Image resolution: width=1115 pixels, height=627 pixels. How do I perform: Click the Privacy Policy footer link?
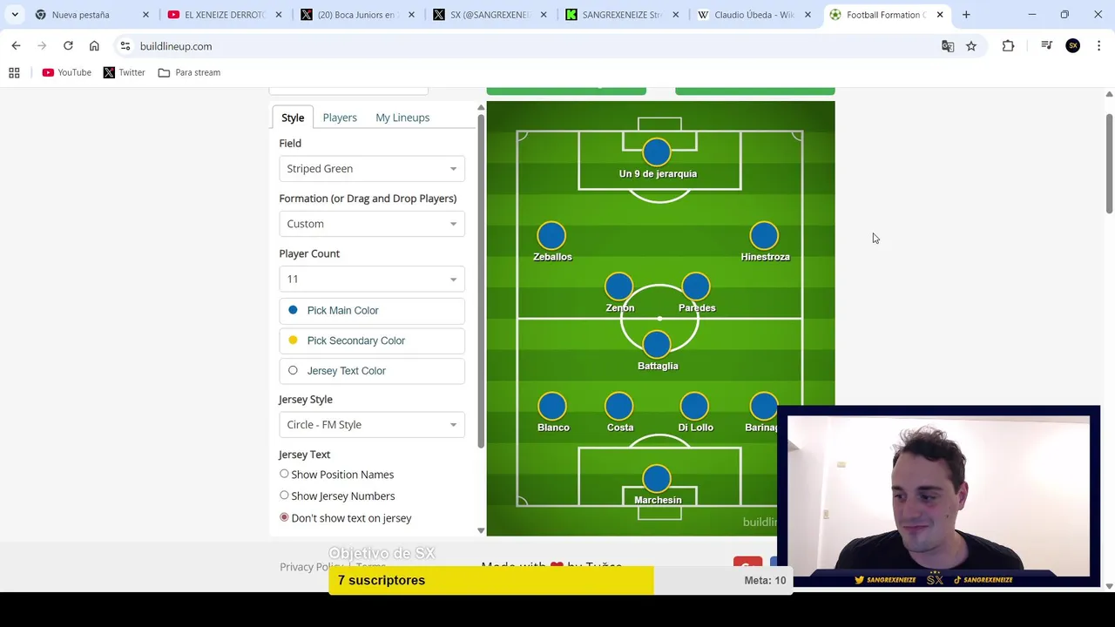tap(311, 567)
